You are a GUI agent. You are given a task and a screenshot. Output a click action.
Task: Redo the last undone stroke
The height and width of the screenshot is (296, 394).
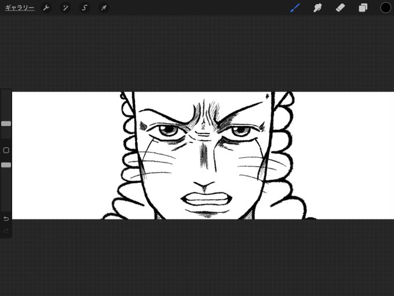click(x=6, y=231)
